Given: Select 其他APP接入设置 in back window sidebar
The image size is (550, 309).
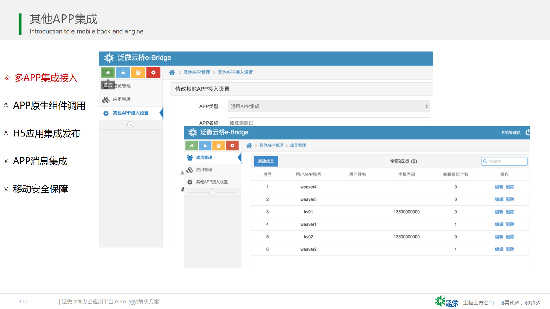Looking at the screenshot, I should [x=131, y=113].
